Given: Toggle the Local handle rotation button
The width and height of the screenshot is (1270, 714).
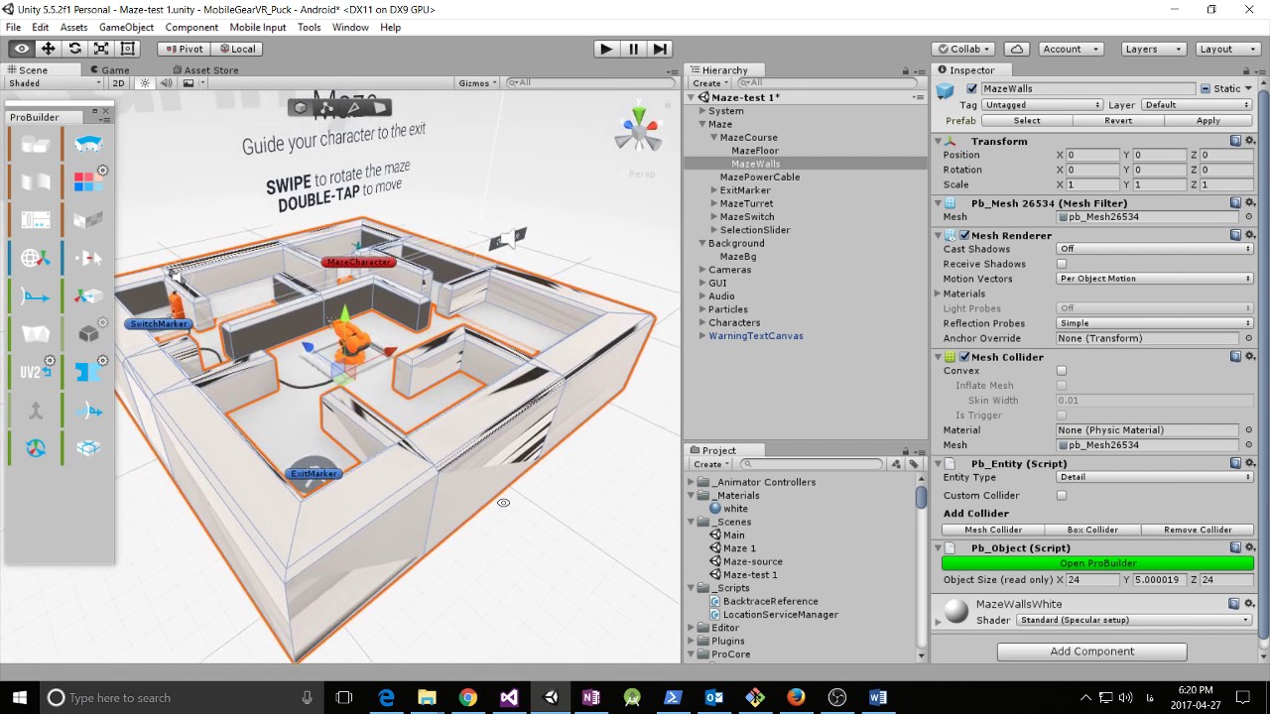Looking at the screenshot, I should 236,49.
